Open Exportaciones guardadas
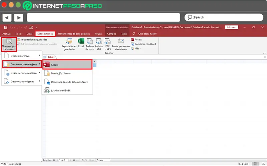The image size is (267, 166). pos(69,44)
